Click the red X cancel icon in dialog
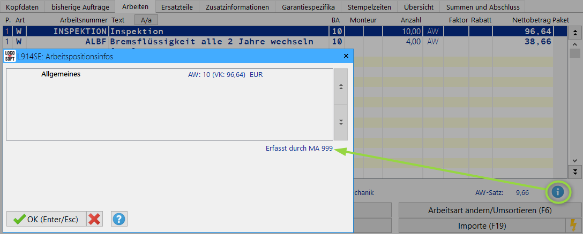 pos(95,219)
